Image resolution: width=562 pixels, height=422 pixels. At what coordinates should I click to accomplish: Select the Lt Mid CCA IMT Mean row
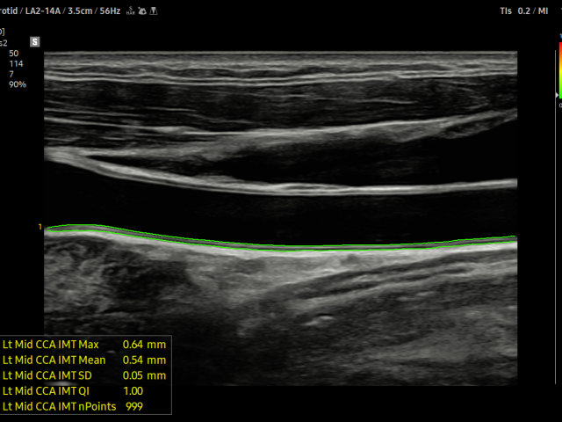pos(85,360)
